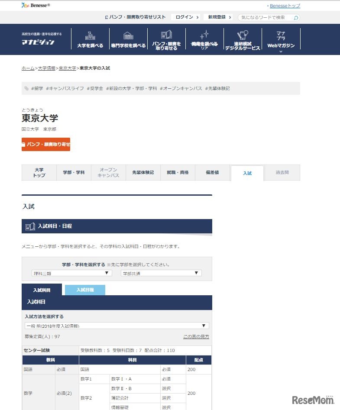The image size is (340, 410).
Task: Click the #奨学金 hashtag
Action: (95, 88)
